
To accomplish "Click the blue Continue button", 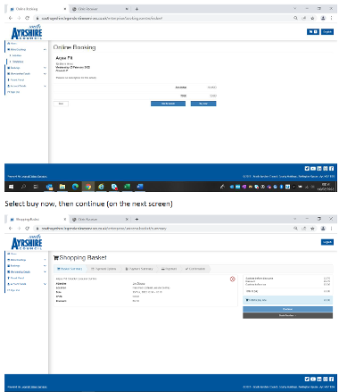I will coord(287,309).
